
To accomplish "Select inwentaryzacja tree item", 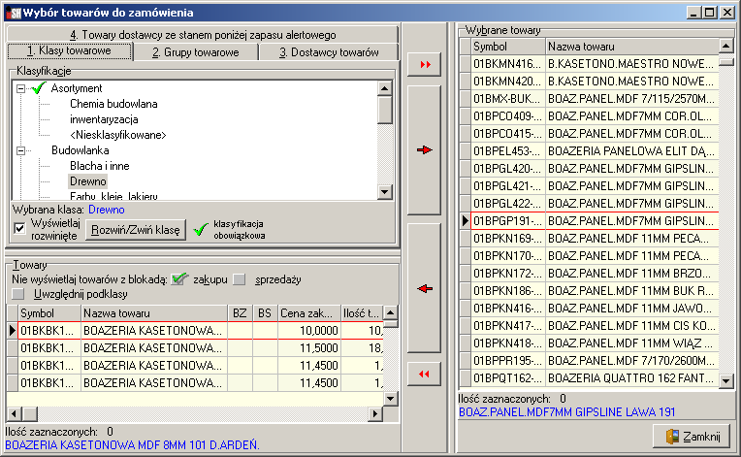I will (x=104, y=119).
